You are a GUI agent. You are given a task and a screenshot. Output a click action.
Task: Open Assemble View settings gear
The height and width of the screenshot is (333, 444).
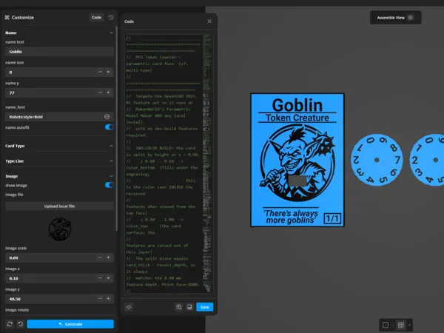tap(410, 18)
